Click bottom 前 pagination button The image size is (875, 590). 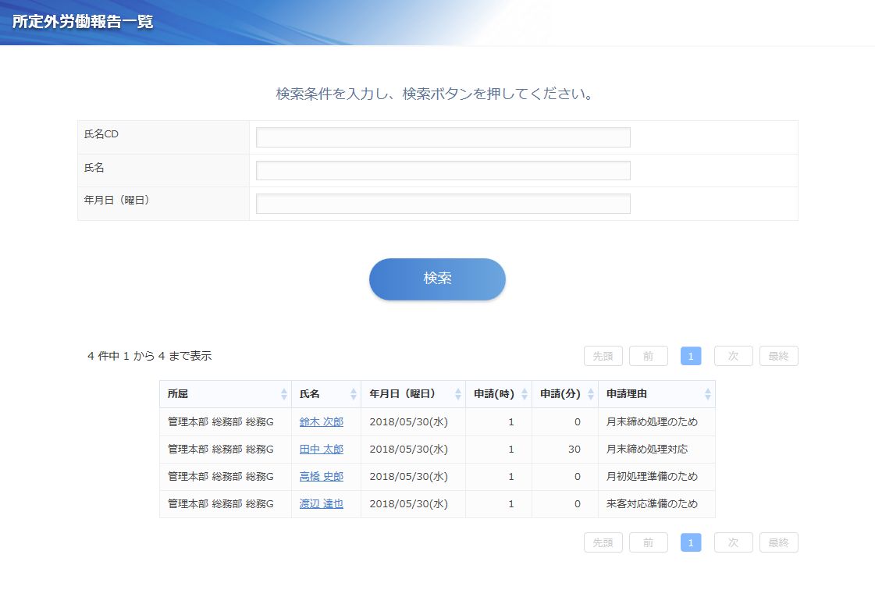tap(648, 542)
